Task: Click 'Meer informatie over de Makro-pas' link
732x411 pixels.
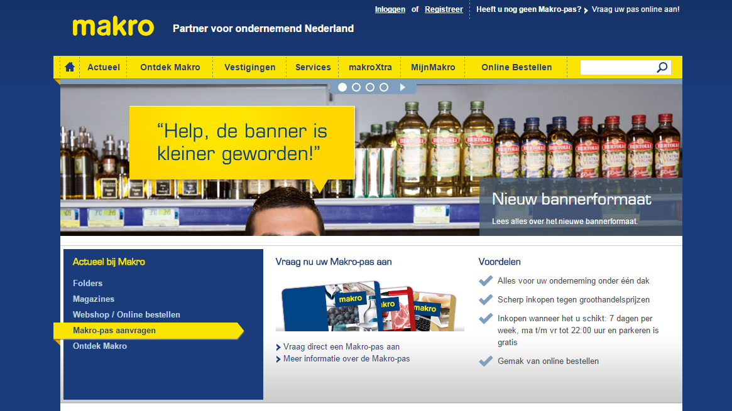Action: 346,359
